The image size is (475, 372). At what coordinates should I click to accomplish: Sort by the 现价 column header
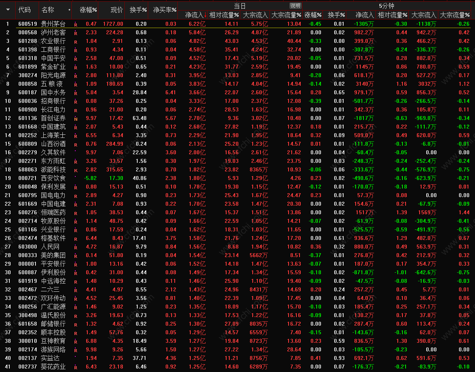pos(117,10)
